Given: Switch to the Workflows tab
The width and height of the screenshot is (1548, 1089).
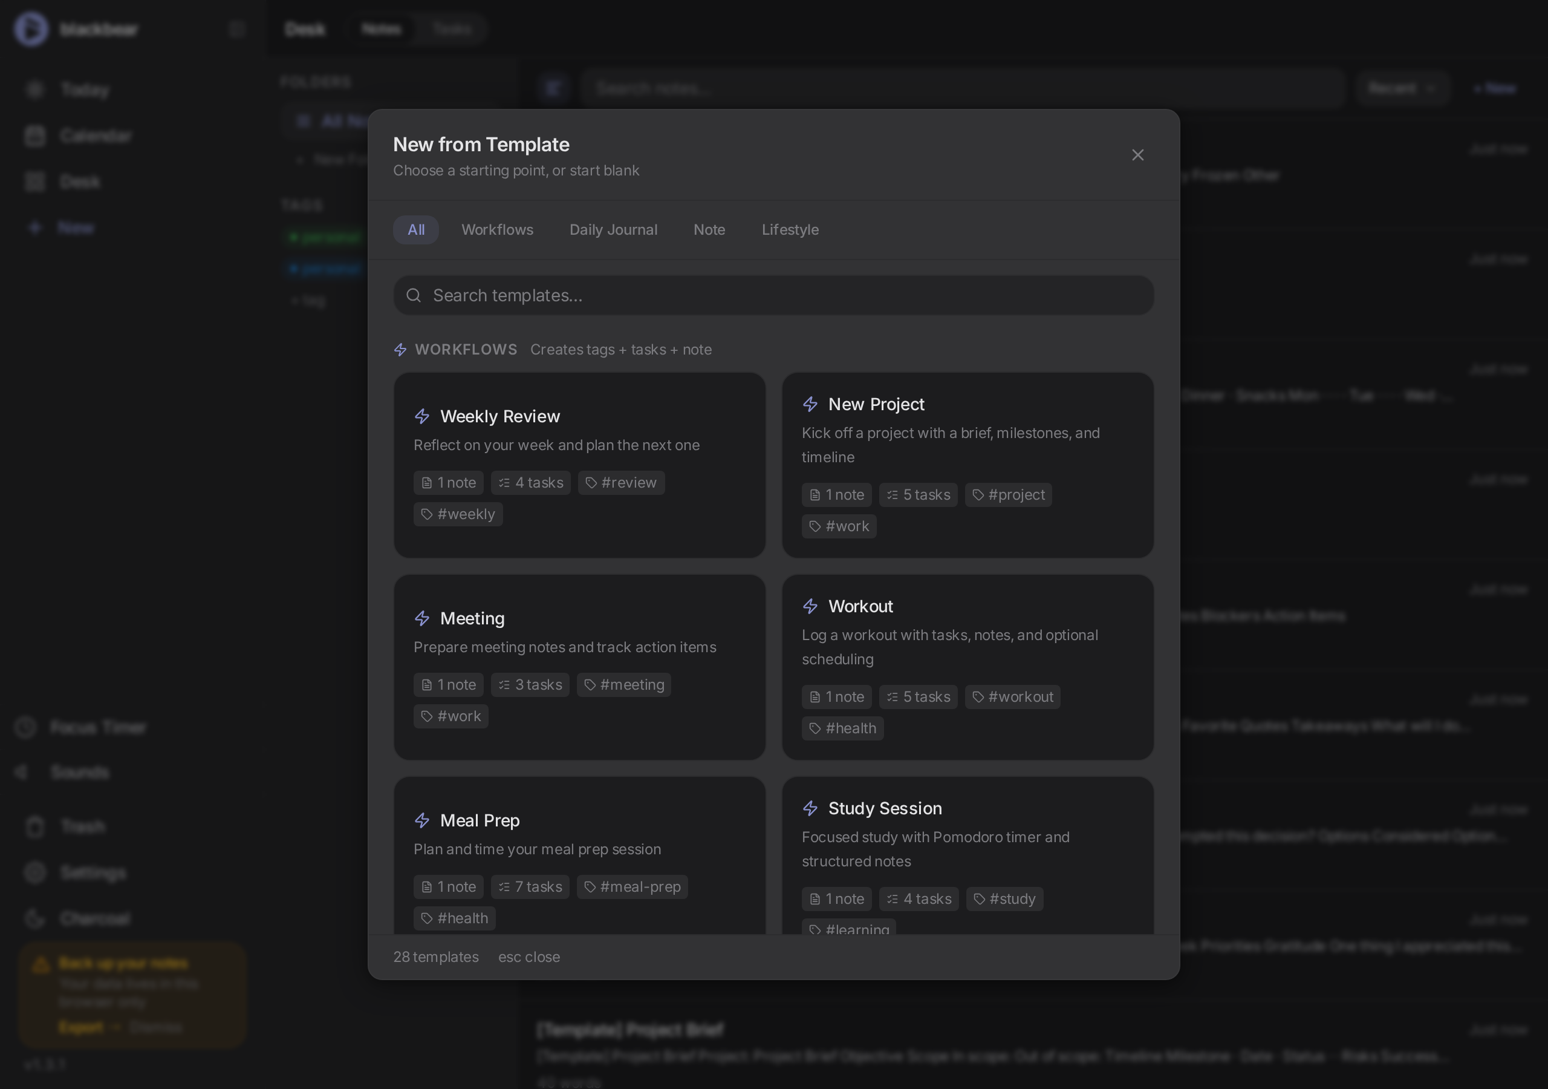Looking at the screenshot, I should point(497,229).
